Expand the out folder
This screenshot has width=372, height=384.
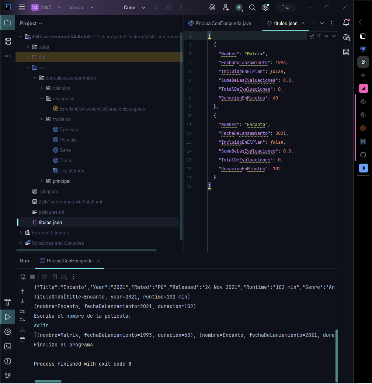click(28, 57)
